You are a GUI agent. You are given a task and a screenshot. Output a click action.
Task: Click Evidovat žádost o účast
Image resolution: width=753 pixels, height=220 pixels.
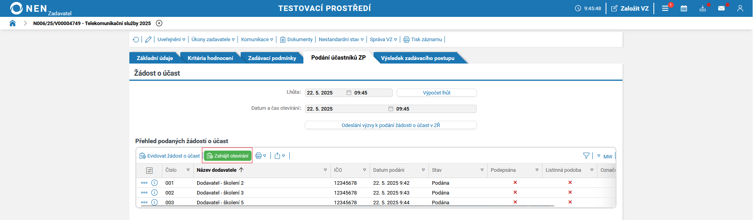click(x=170, y=156)
